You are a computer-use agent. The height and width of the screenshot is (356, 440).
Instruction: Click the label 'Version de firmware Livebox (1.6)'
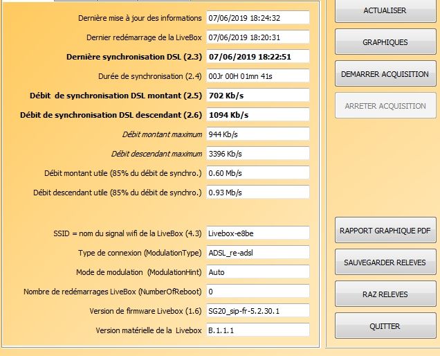[145, 311]
